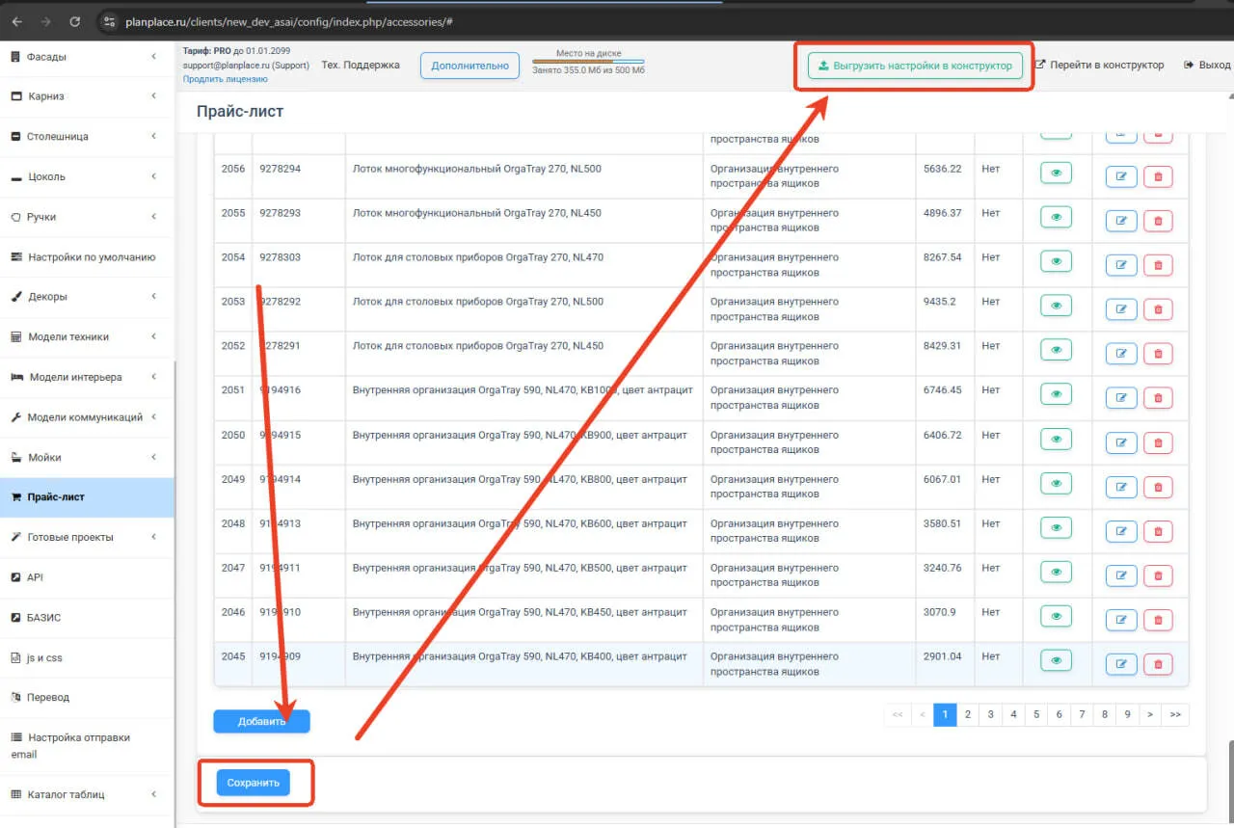The height and width of the screenshot is (828, 1234).
Task: Delete row 2052 with the trash icon
Action: (1158, 354)
